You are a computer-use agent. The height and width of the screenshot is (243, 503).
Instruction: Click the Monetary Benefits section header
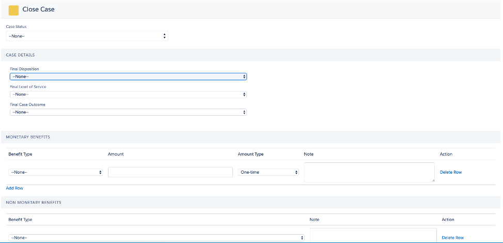pyautogui.click(x=28, y=136)
